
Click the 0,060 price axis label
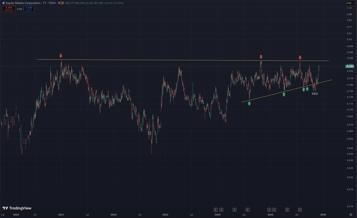pos(350,131)
